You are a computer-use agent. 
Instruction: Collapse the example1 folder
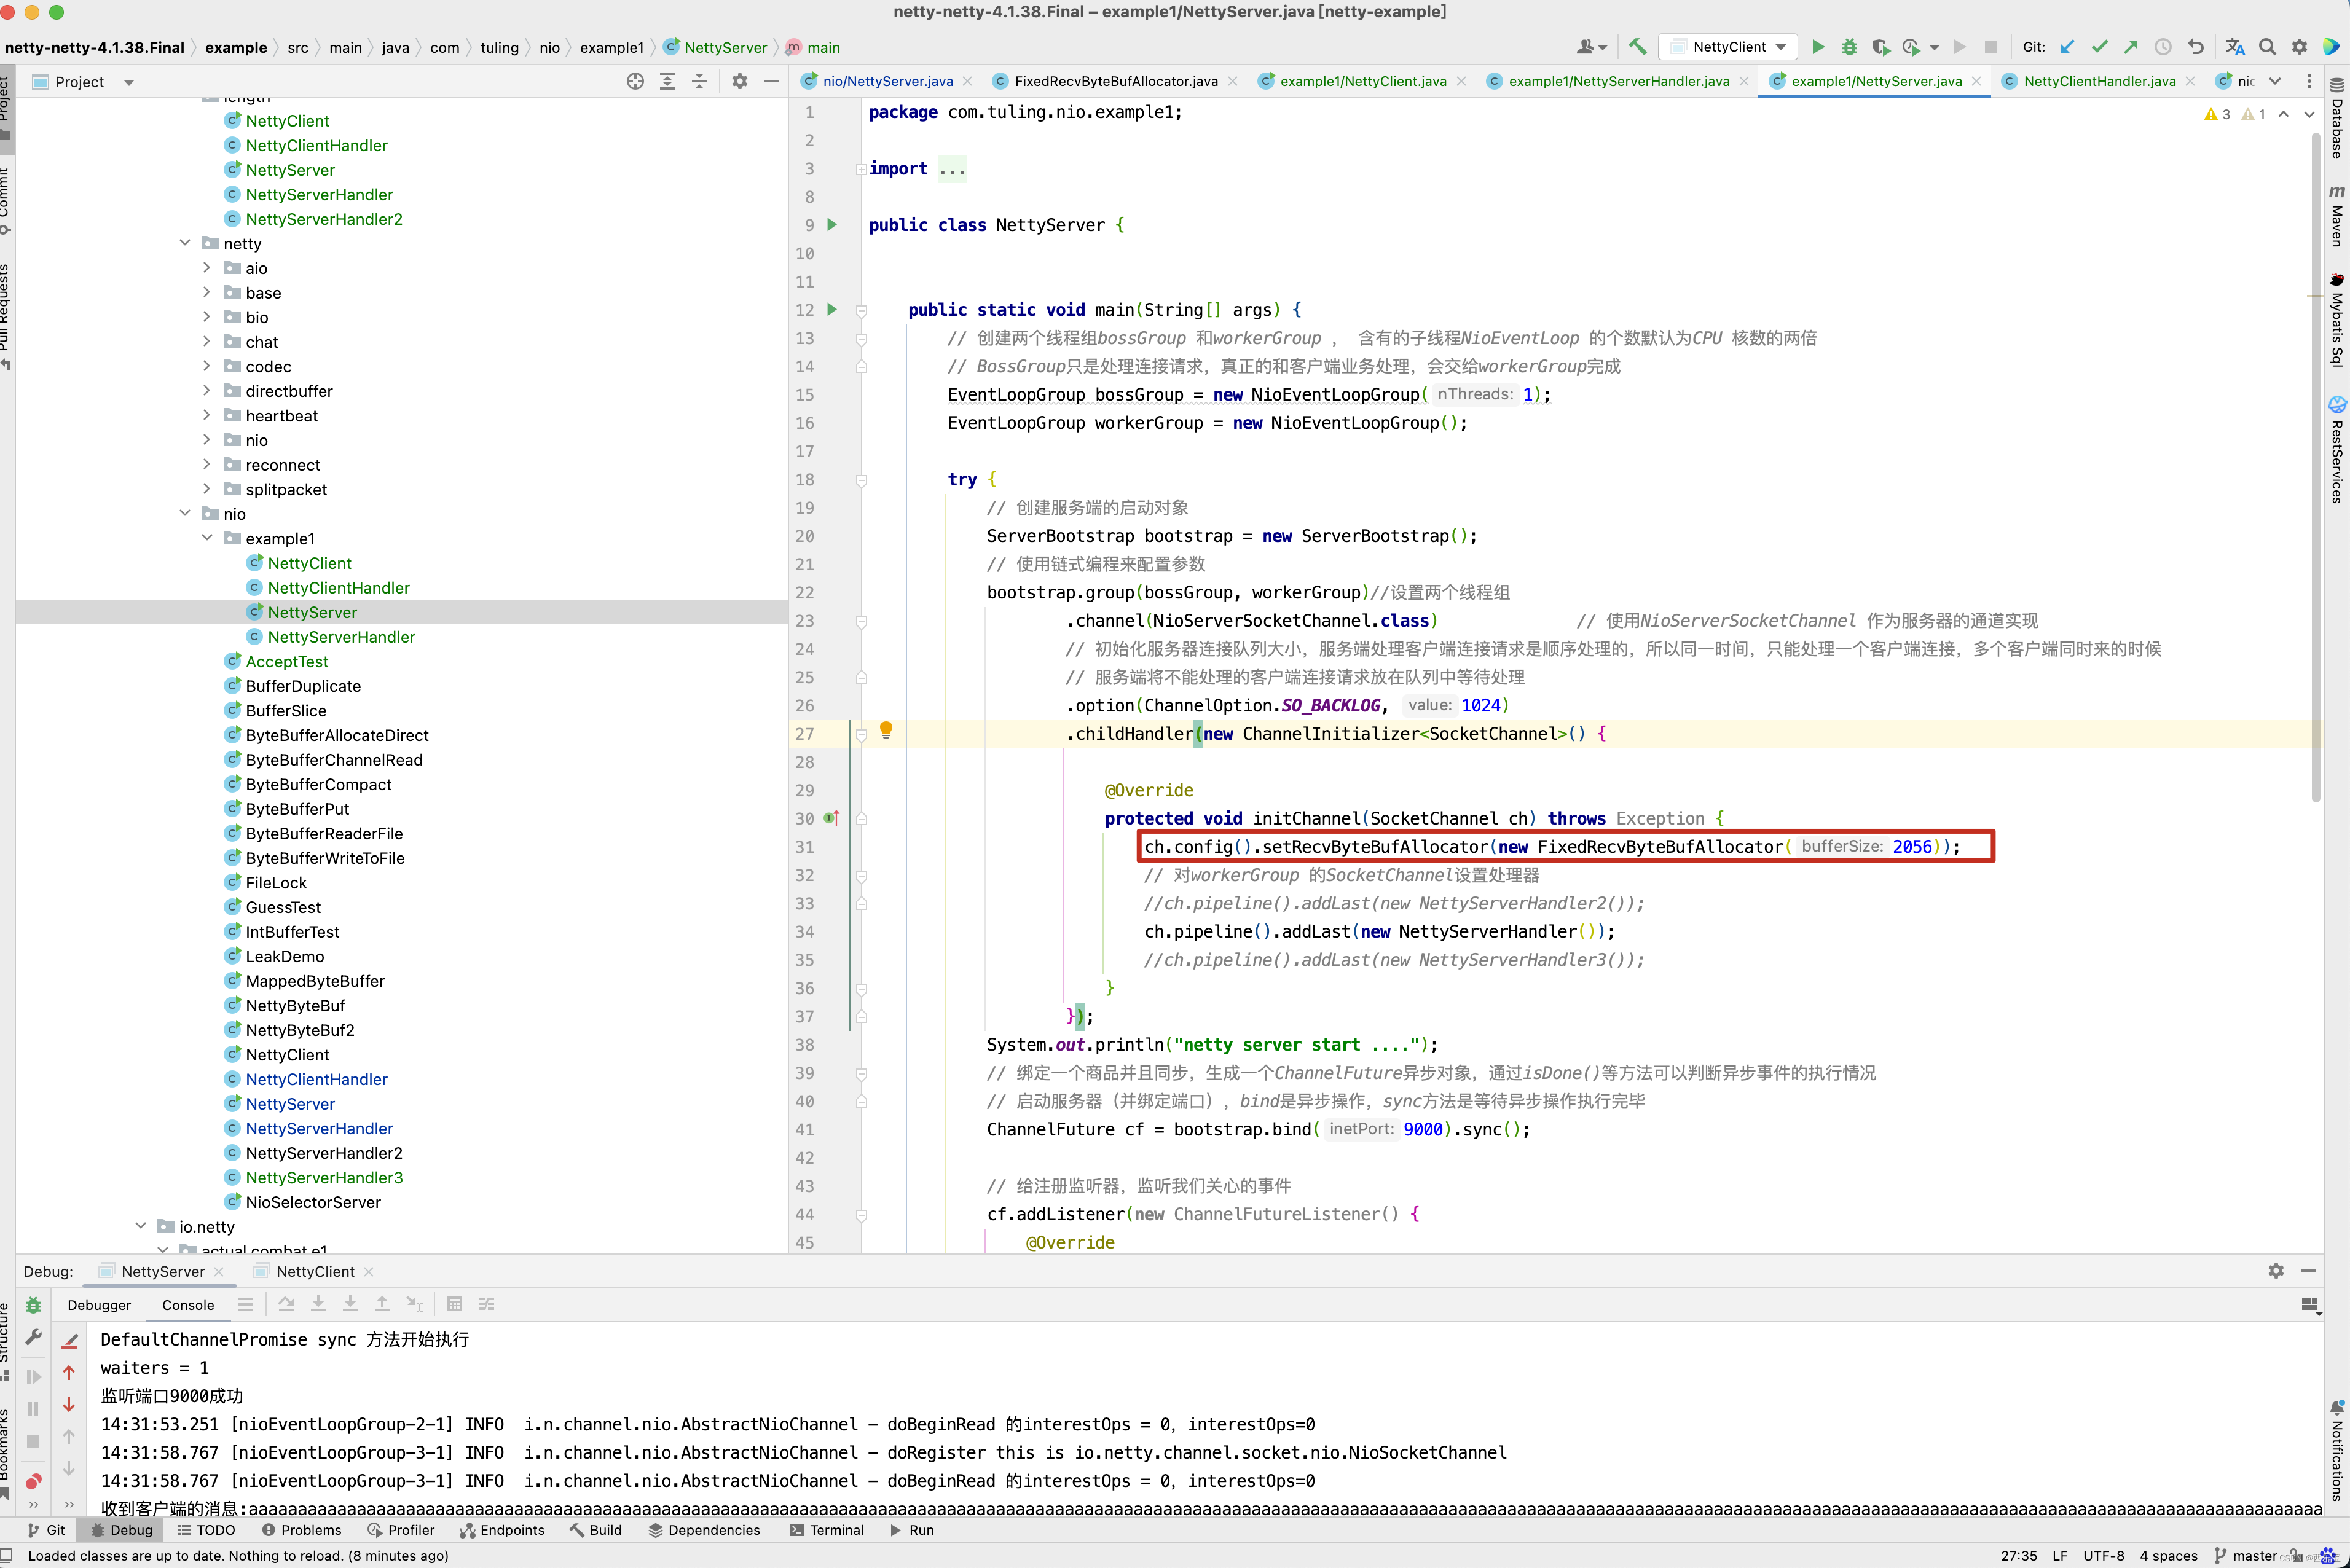207,538
